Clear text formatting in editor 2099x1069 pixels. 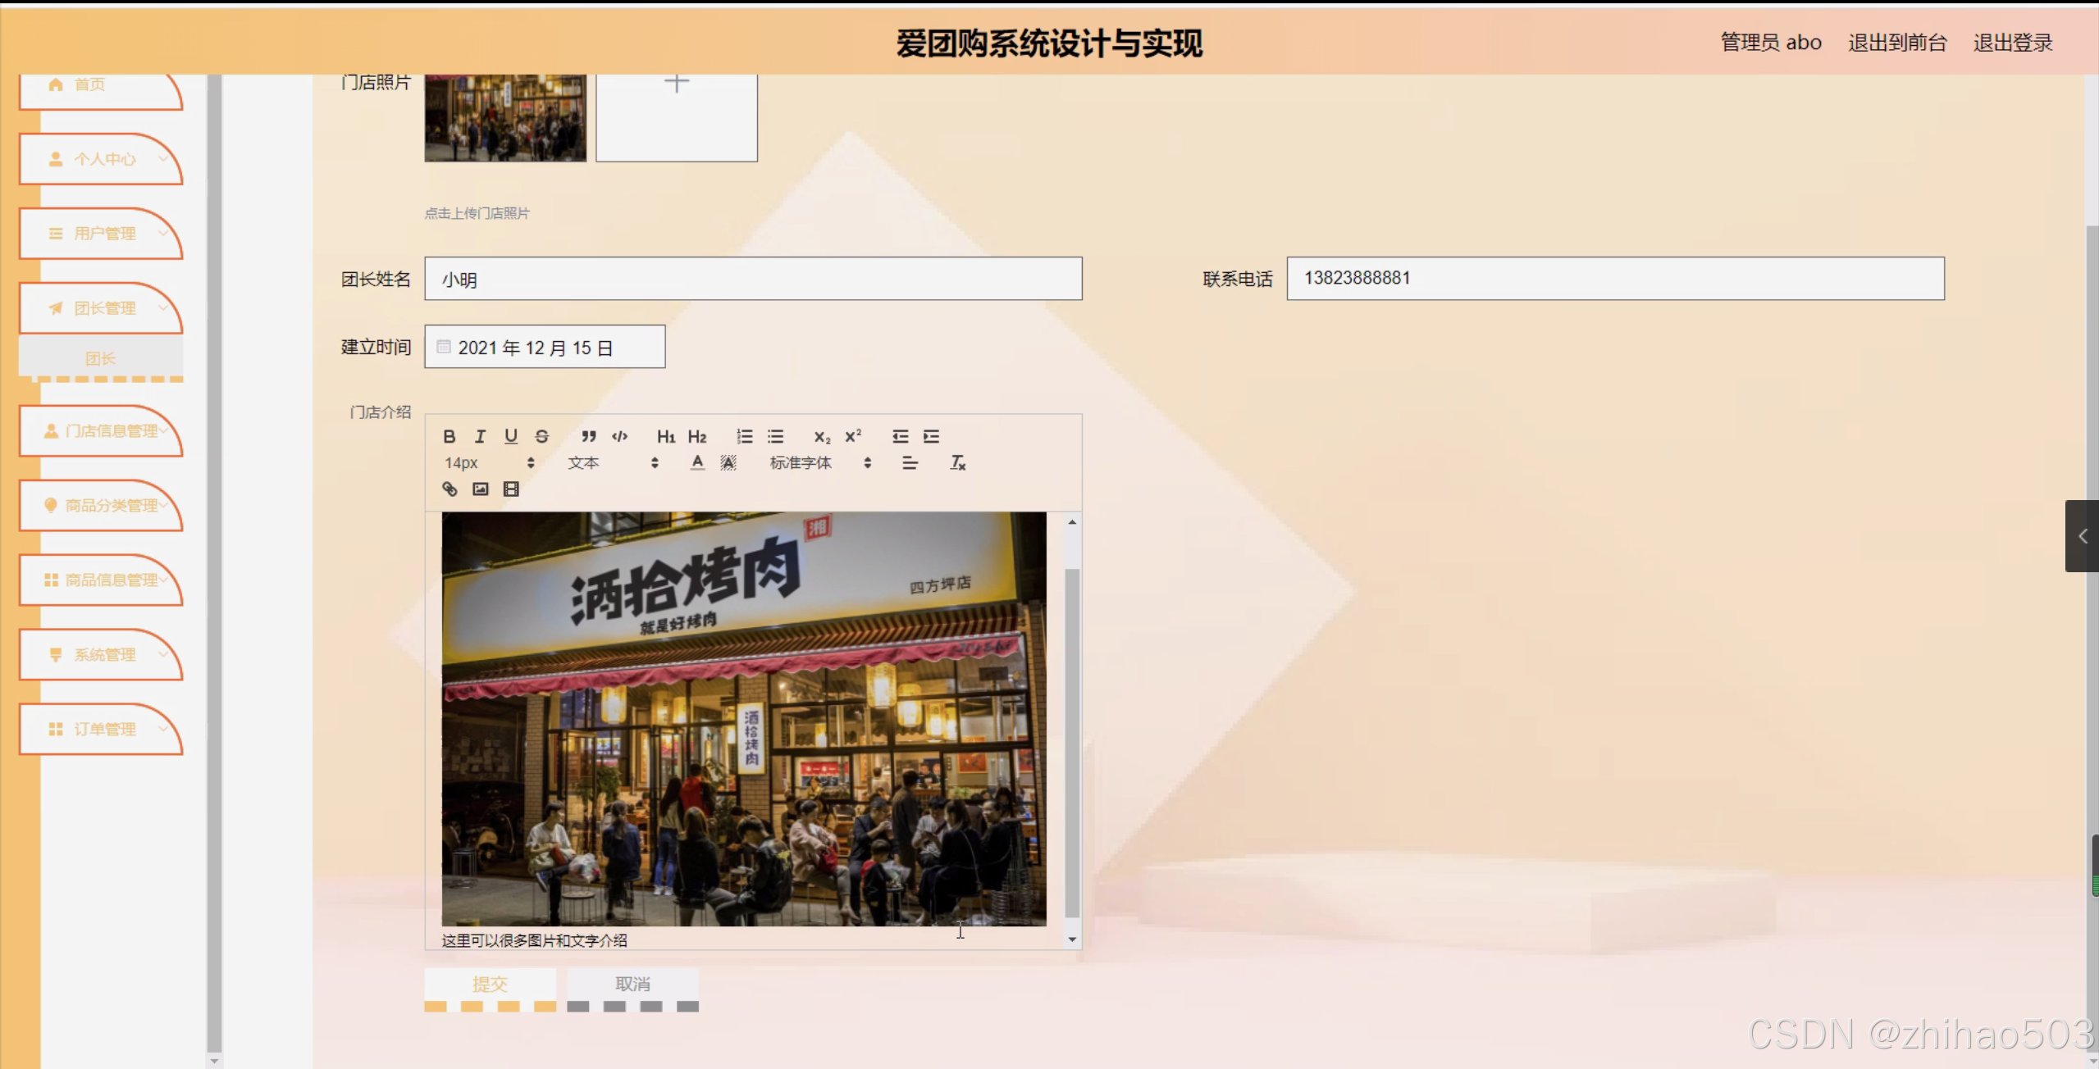[x=957, y=463]
